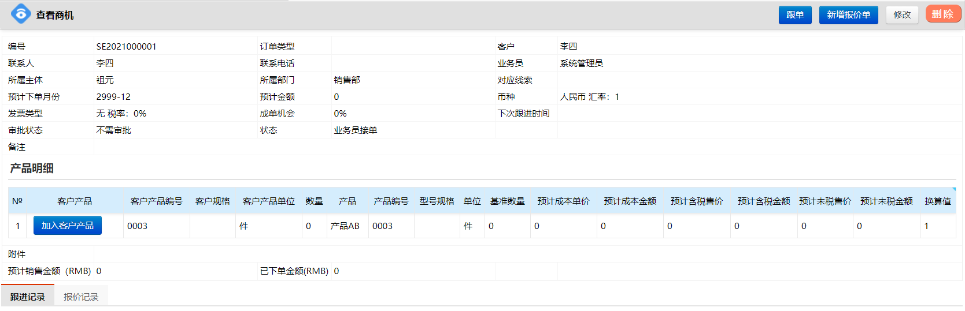Click the 预计销售金额 (RMB) label

point(49,271)
